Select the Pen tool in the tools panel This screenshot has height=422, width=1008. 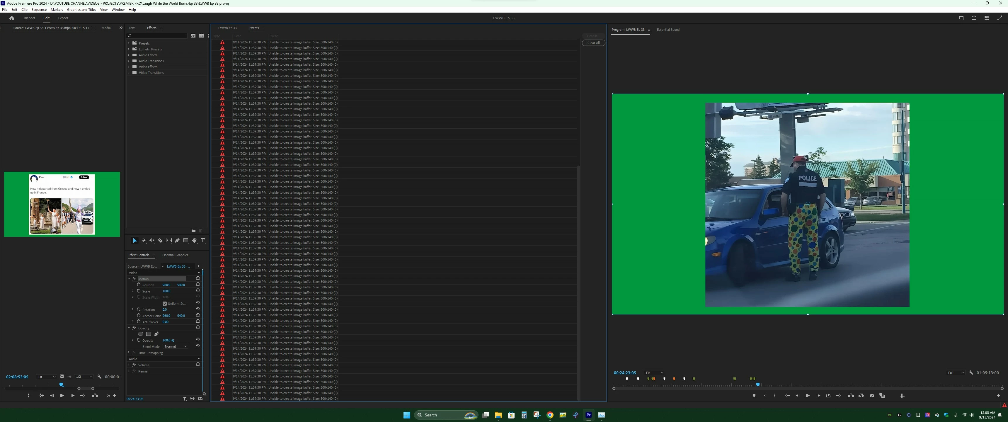[177, 240]
